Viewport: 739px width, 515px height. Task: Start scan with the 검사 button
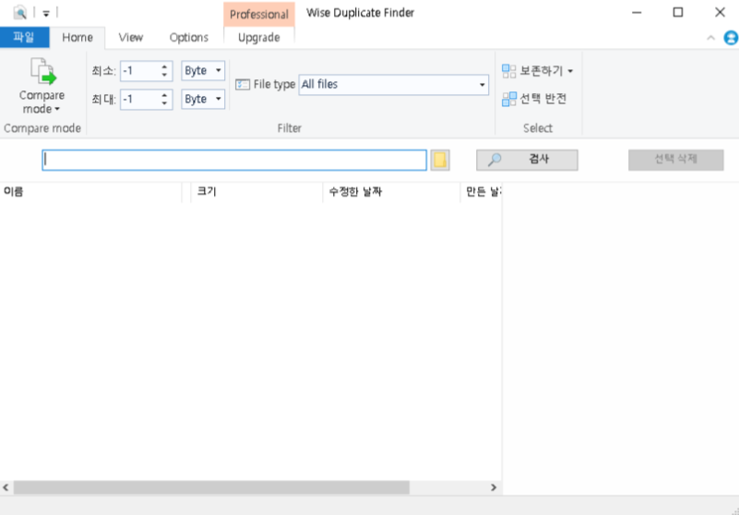point(527,160)
